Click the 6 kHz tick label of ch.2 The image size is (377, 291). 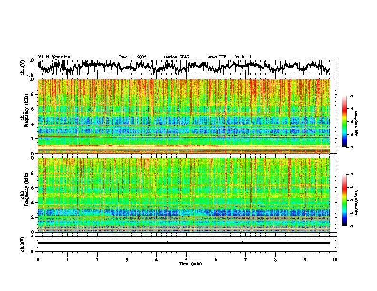(33, 187)
